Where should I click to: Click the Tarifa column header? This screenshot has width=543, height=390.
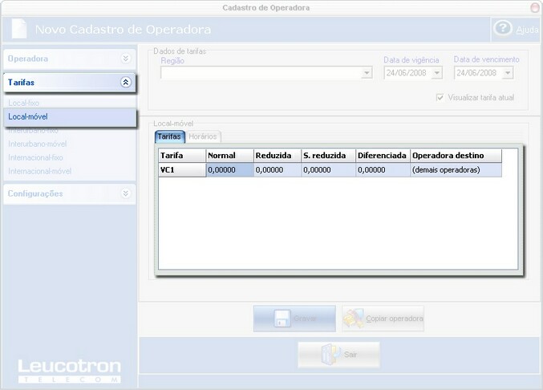(182, 156)
